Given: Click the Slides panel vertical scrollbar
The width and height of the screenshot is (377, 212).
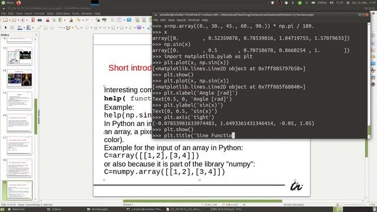Looking at the screenshot, I should point(36,117).
